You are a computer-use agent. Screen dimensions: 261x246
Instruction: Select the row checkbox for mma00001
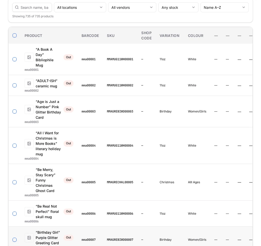(15, 59)
